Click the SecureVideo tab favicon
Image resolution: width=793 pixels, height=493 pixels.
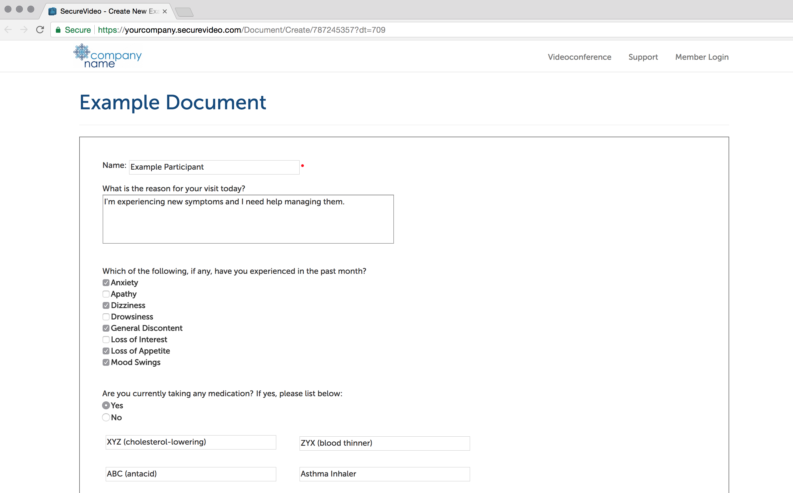[52, 11]
